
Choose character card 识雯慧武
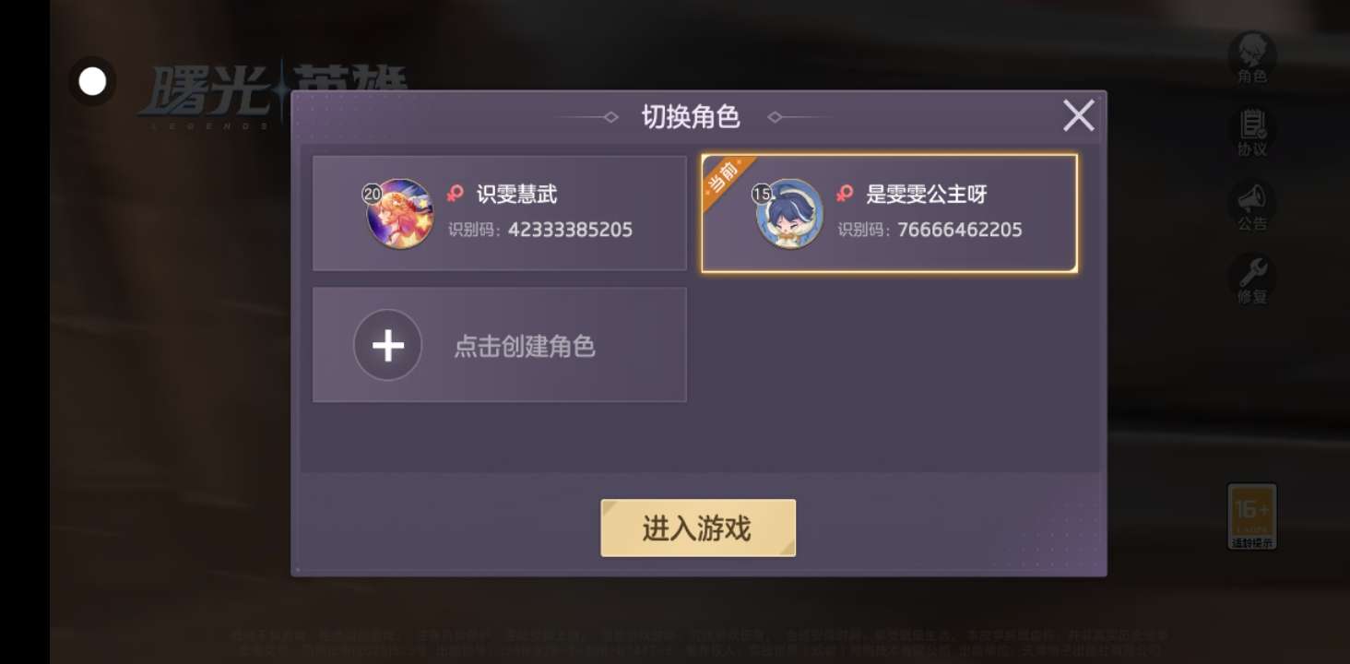click(500, 213)
